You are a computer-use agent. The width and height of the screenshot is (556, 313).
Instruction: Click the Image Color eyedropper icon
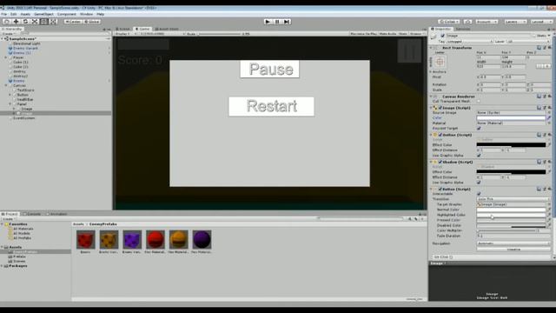click(549, 118)
